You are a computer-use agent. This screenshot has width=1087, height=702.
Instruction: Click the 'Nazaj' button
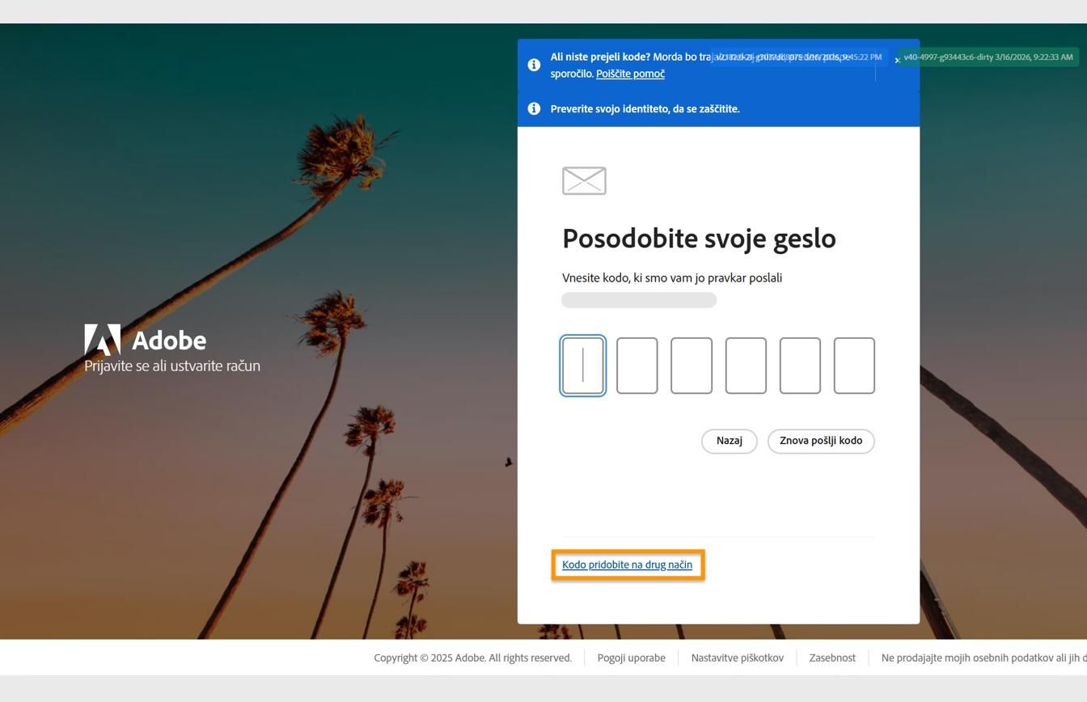point(729,441)
